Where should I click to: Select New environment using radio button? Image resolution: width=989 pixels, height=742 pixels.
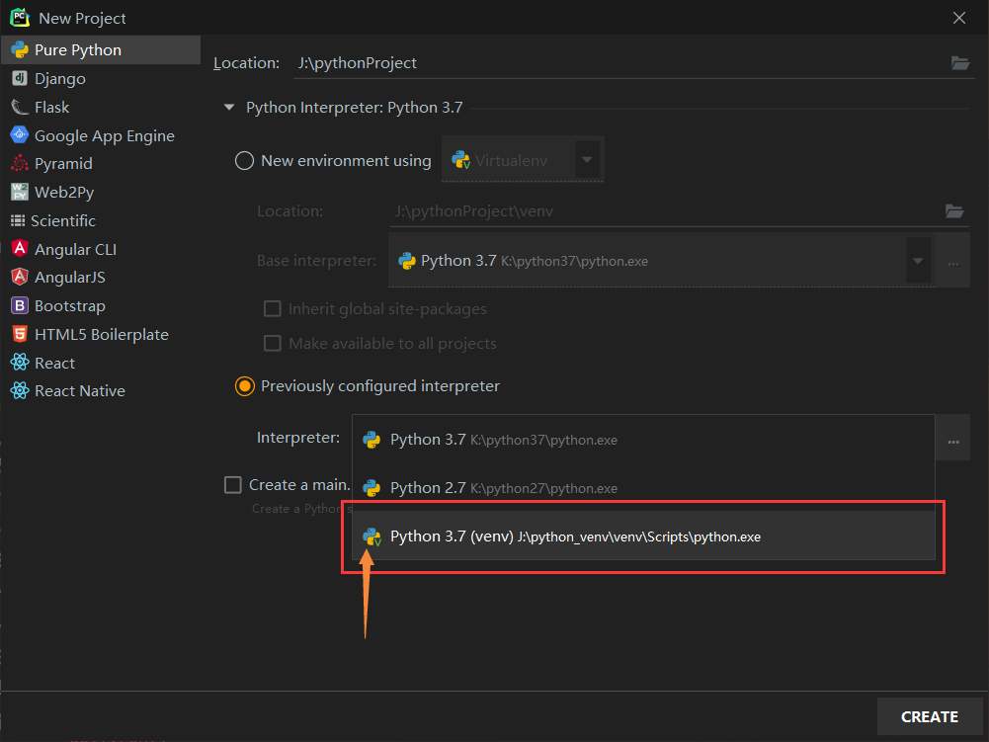coord(244,160)
